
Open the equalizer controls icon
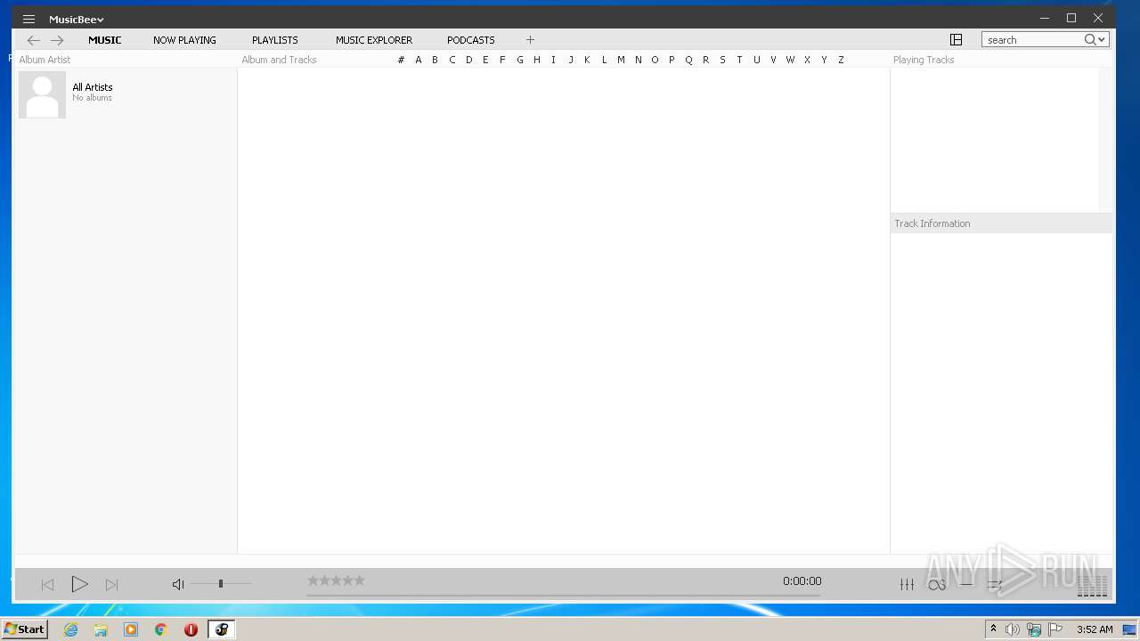907,584
